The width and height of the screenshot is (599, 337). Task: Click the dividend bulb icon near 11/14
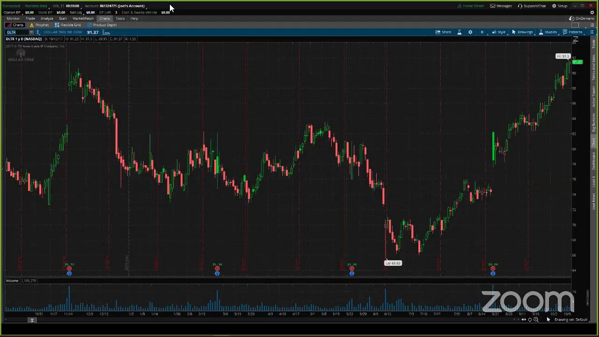[x=69, y=273]
